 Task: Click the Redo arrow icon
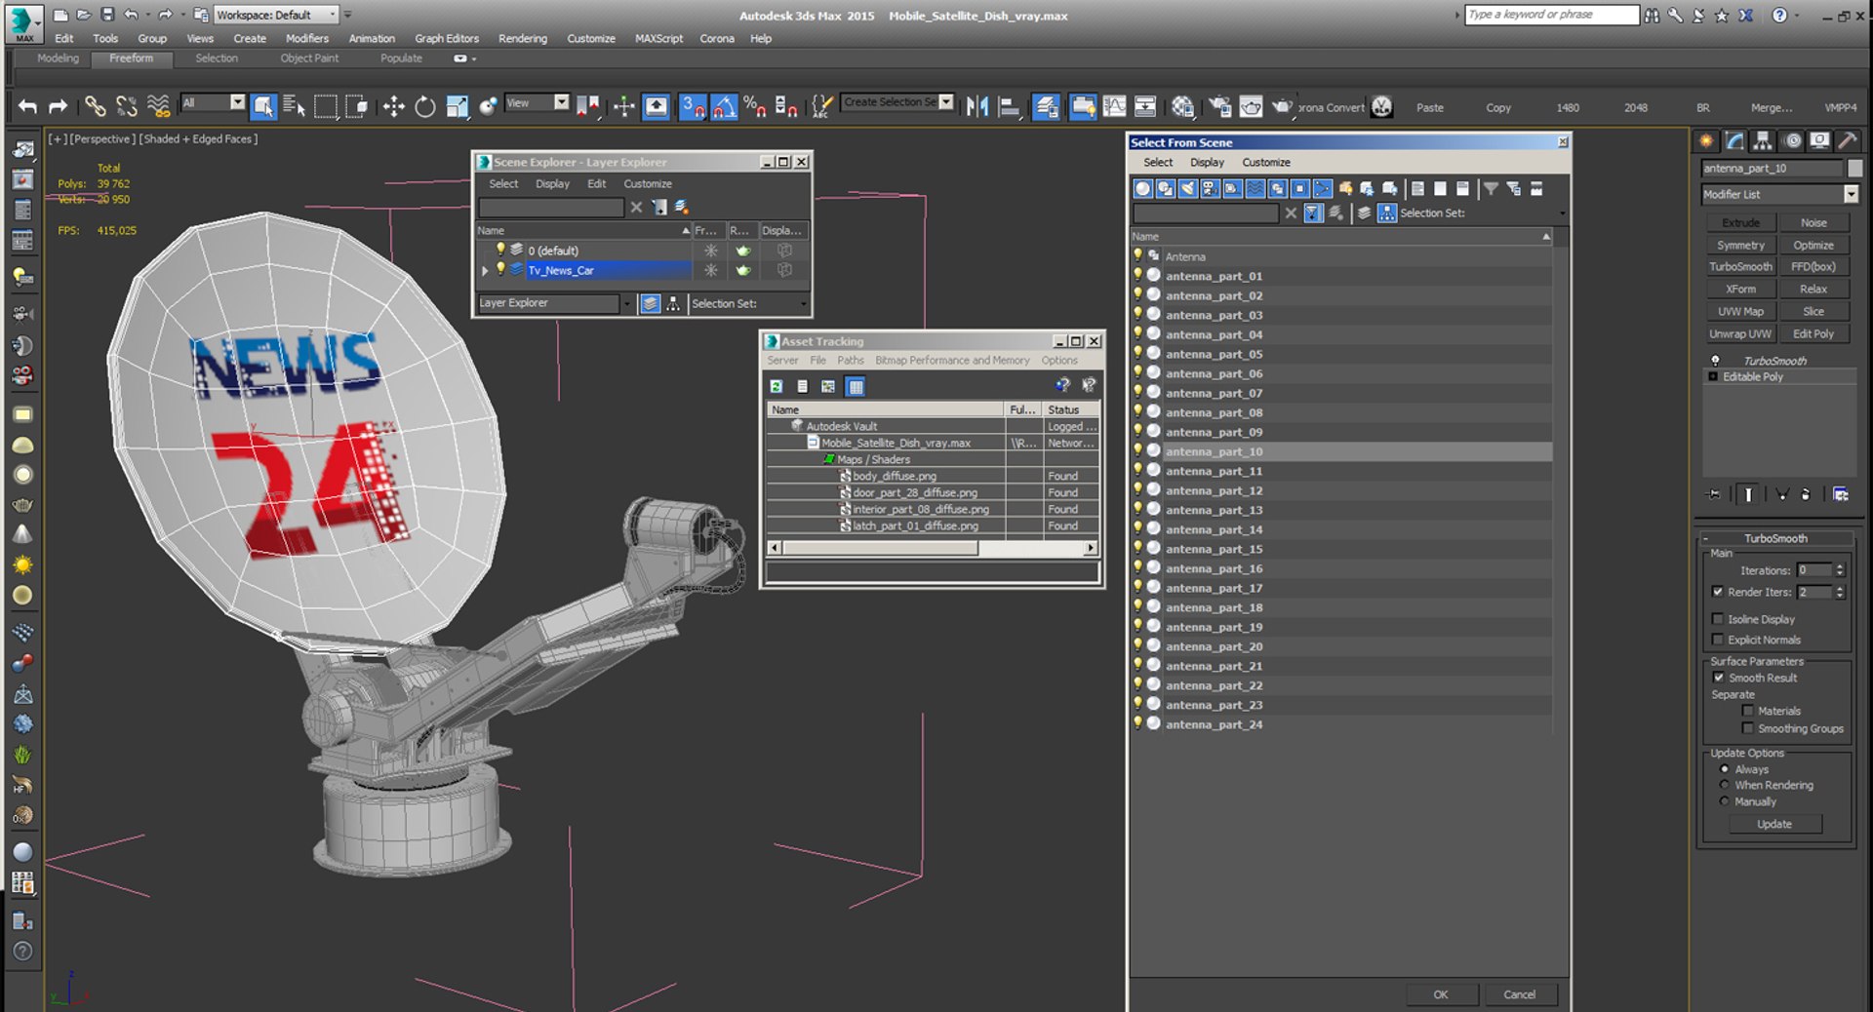(59, 106)
